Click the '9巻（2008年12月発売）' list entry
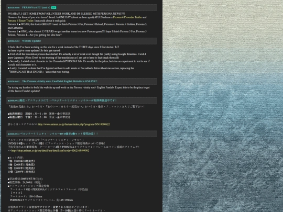This screenshot has height=212, width=283. (21, 168)
